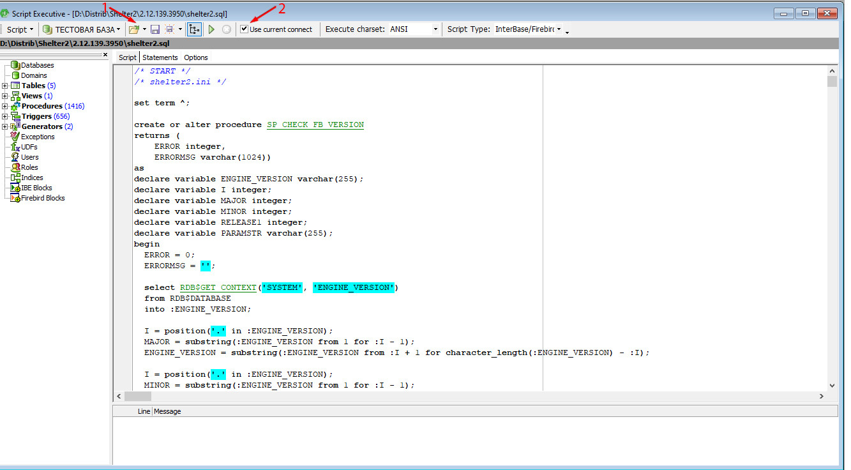Click the Print script icon
Screen dimensions: 851x470
pyautogui.click(x=170, y=29)
